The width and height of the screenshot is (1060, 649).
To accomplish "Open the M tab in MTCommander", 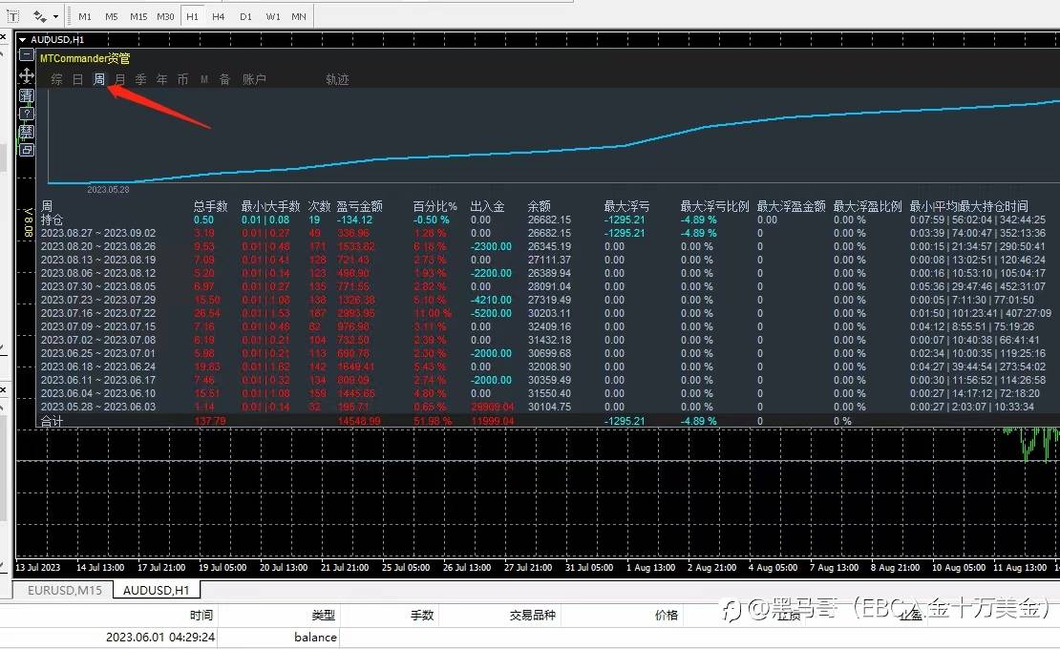I will [x=204, y=79].
